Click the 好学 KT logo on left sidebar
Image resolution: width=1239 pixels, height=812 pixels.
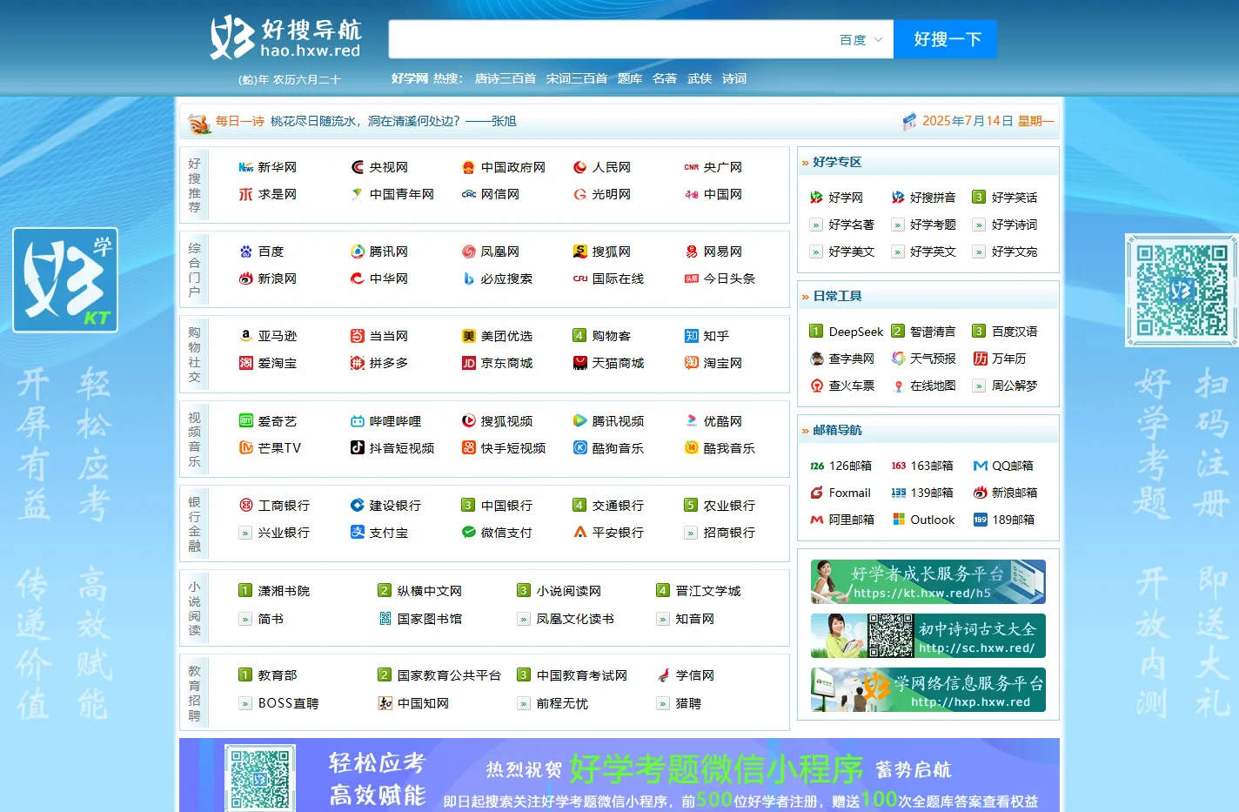pos(65,279)
